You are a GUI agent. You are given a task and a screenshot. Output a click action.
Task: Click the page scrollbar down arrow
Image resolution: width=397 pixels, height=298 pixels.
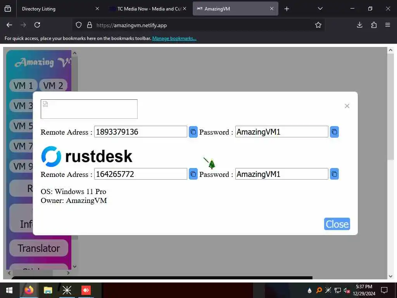(390, 276)
